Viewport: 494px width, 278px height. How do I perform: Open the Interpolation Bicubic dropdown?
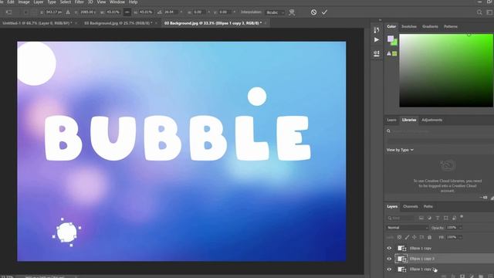point(275,12)
